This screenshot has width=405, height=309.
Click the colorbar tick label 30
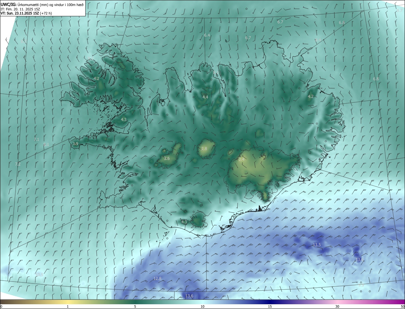(337, 306)
